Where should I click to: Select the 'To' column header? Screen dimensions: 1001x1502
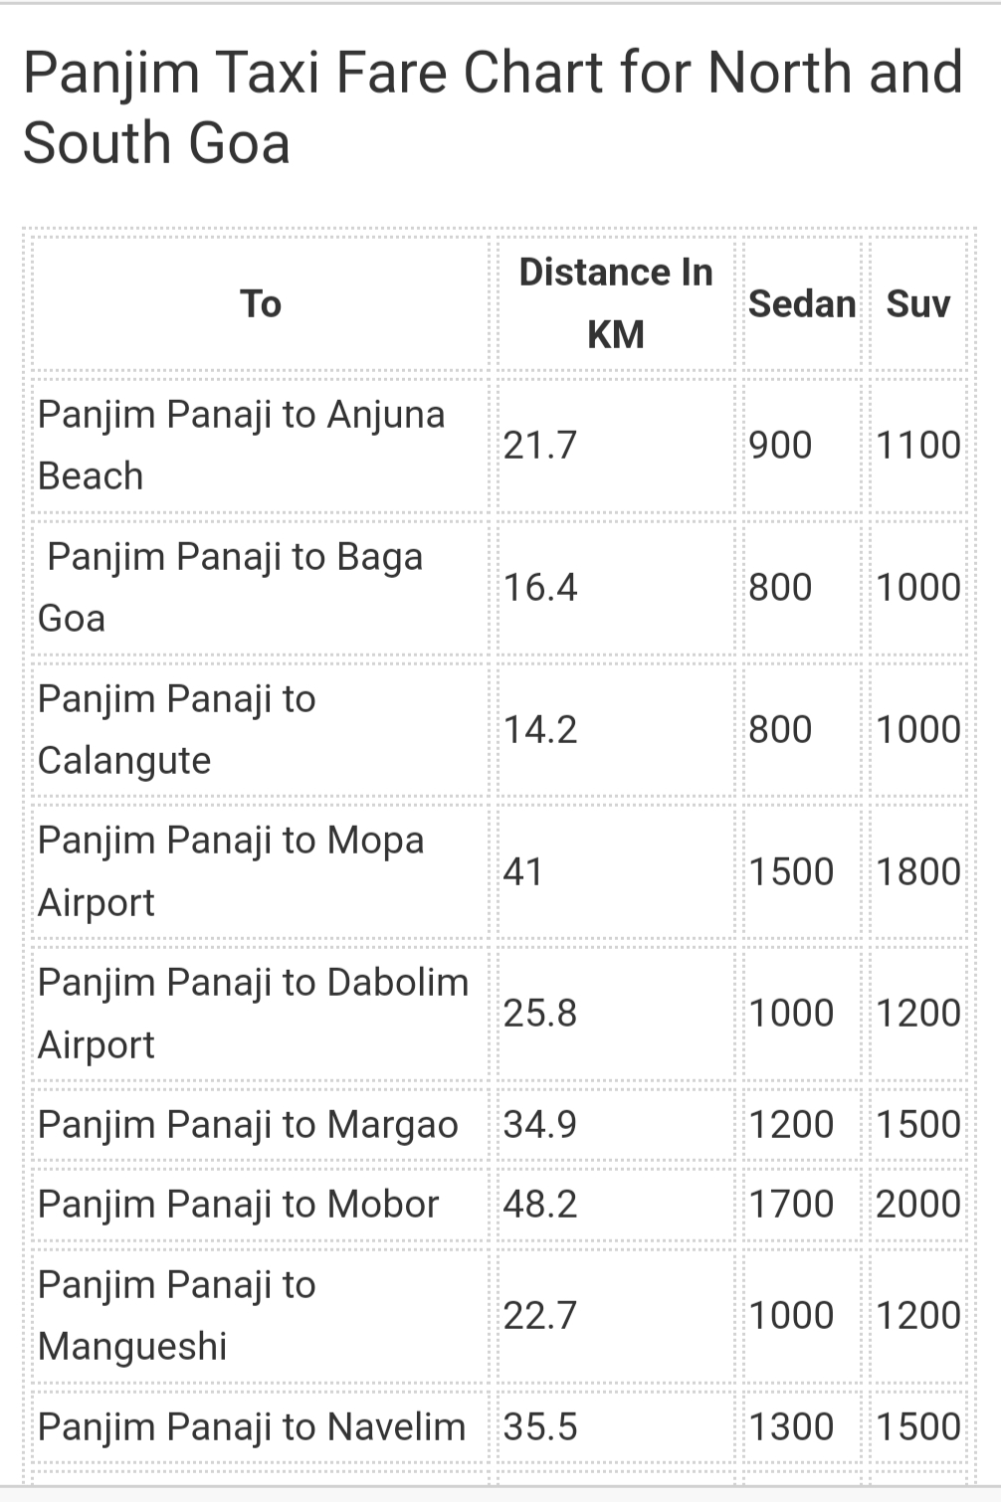coord(261,303)
